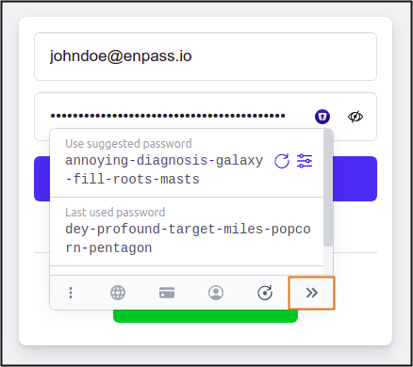Click the partially visible third password entry
This screenshot has width=413, height=367.
click(x=187, y=271)
